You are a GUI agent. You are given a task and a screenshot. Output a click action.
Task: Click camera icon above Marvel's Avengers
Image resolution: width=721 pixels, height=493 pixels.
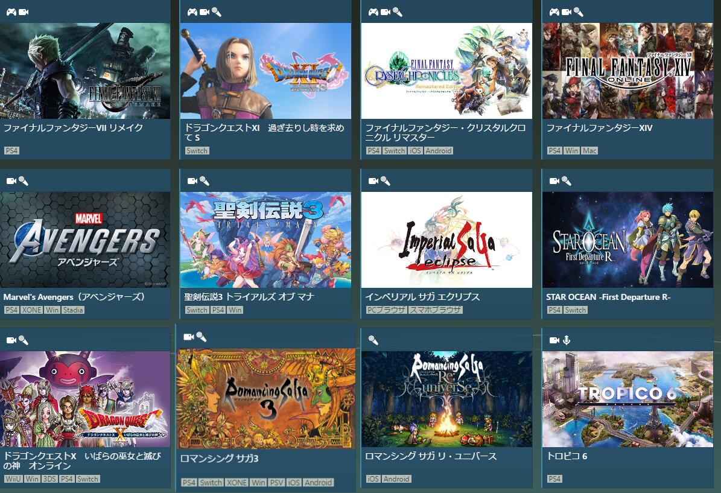(x=11, y=181)
